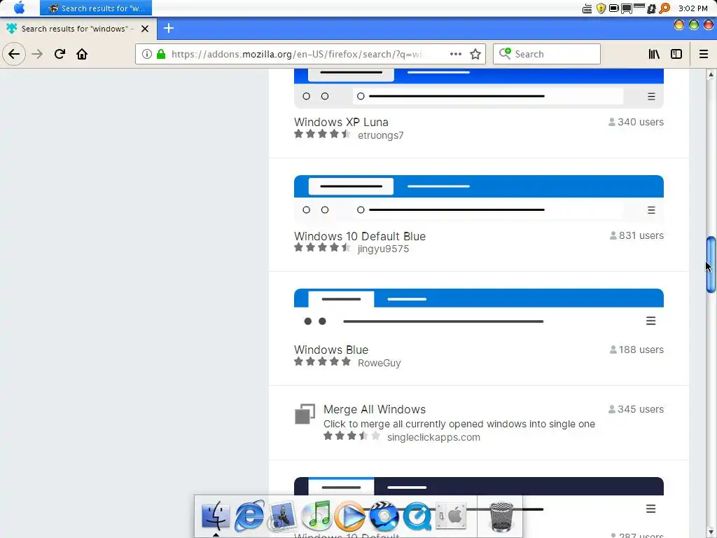Click the Search results task in the top bar
The image size is (717, 538).
pos(95,8)
